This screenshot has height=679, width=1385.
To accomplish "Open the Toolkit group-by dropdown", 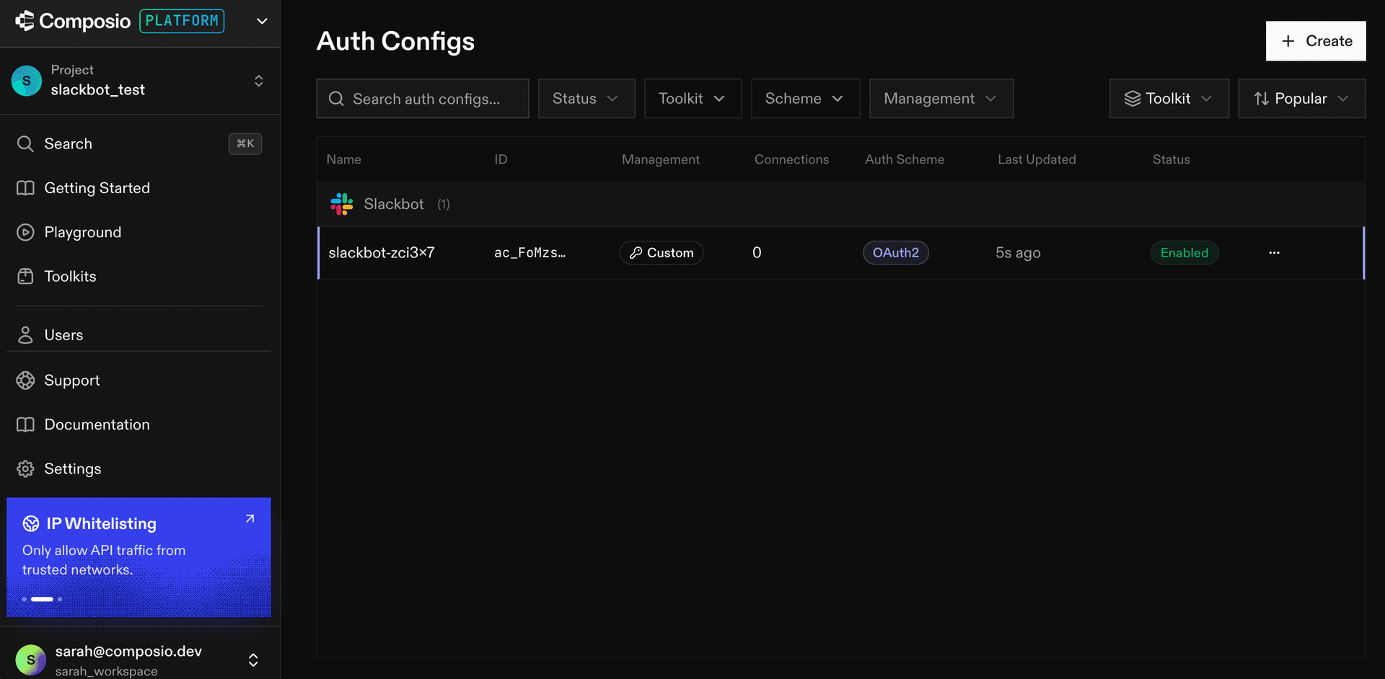I will point(1169,99).
